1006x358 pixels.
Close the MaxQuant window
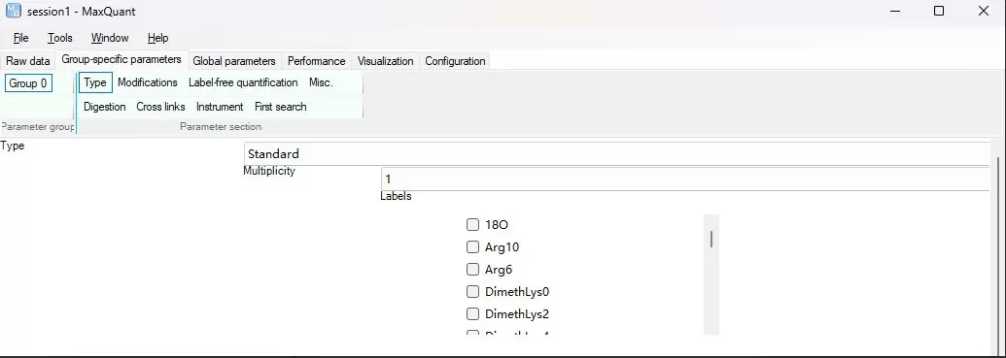(983, 11)
